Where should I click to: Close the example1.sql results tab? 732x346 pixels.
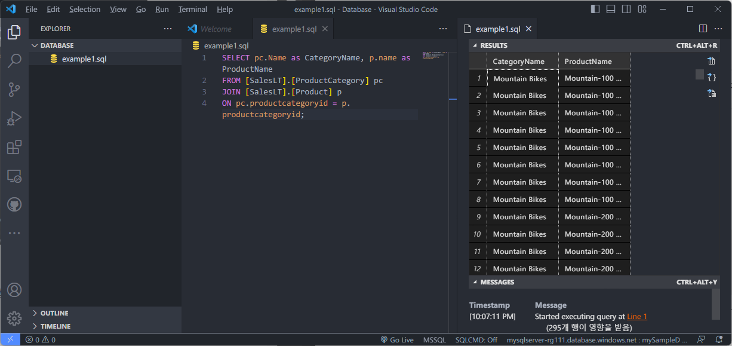pyautogui.click(x=528, y=29)
